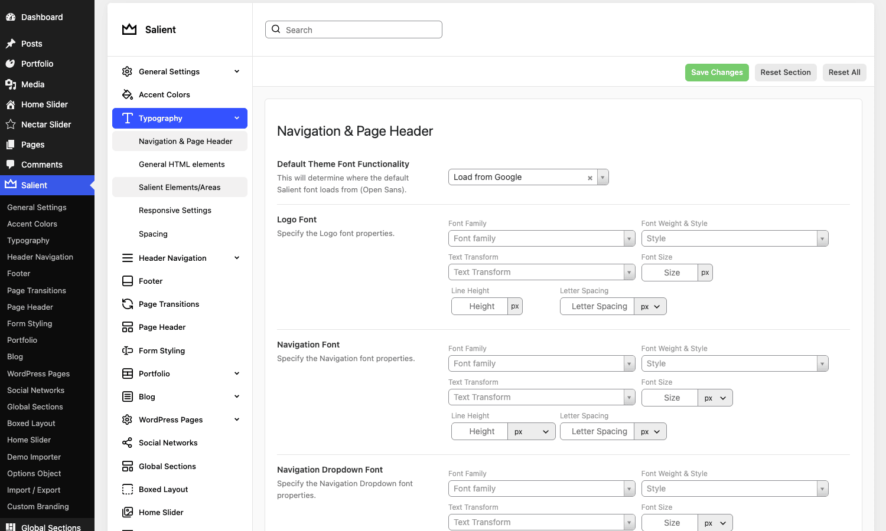Open Navigation Font Style dropdown
Screen dimensions: 886x531
coord(735,363)
